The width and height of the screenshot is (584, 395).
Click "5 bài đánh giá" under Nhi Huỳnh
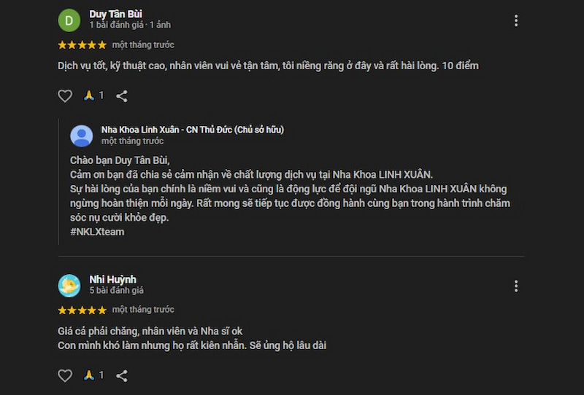[x=117, y=290]
